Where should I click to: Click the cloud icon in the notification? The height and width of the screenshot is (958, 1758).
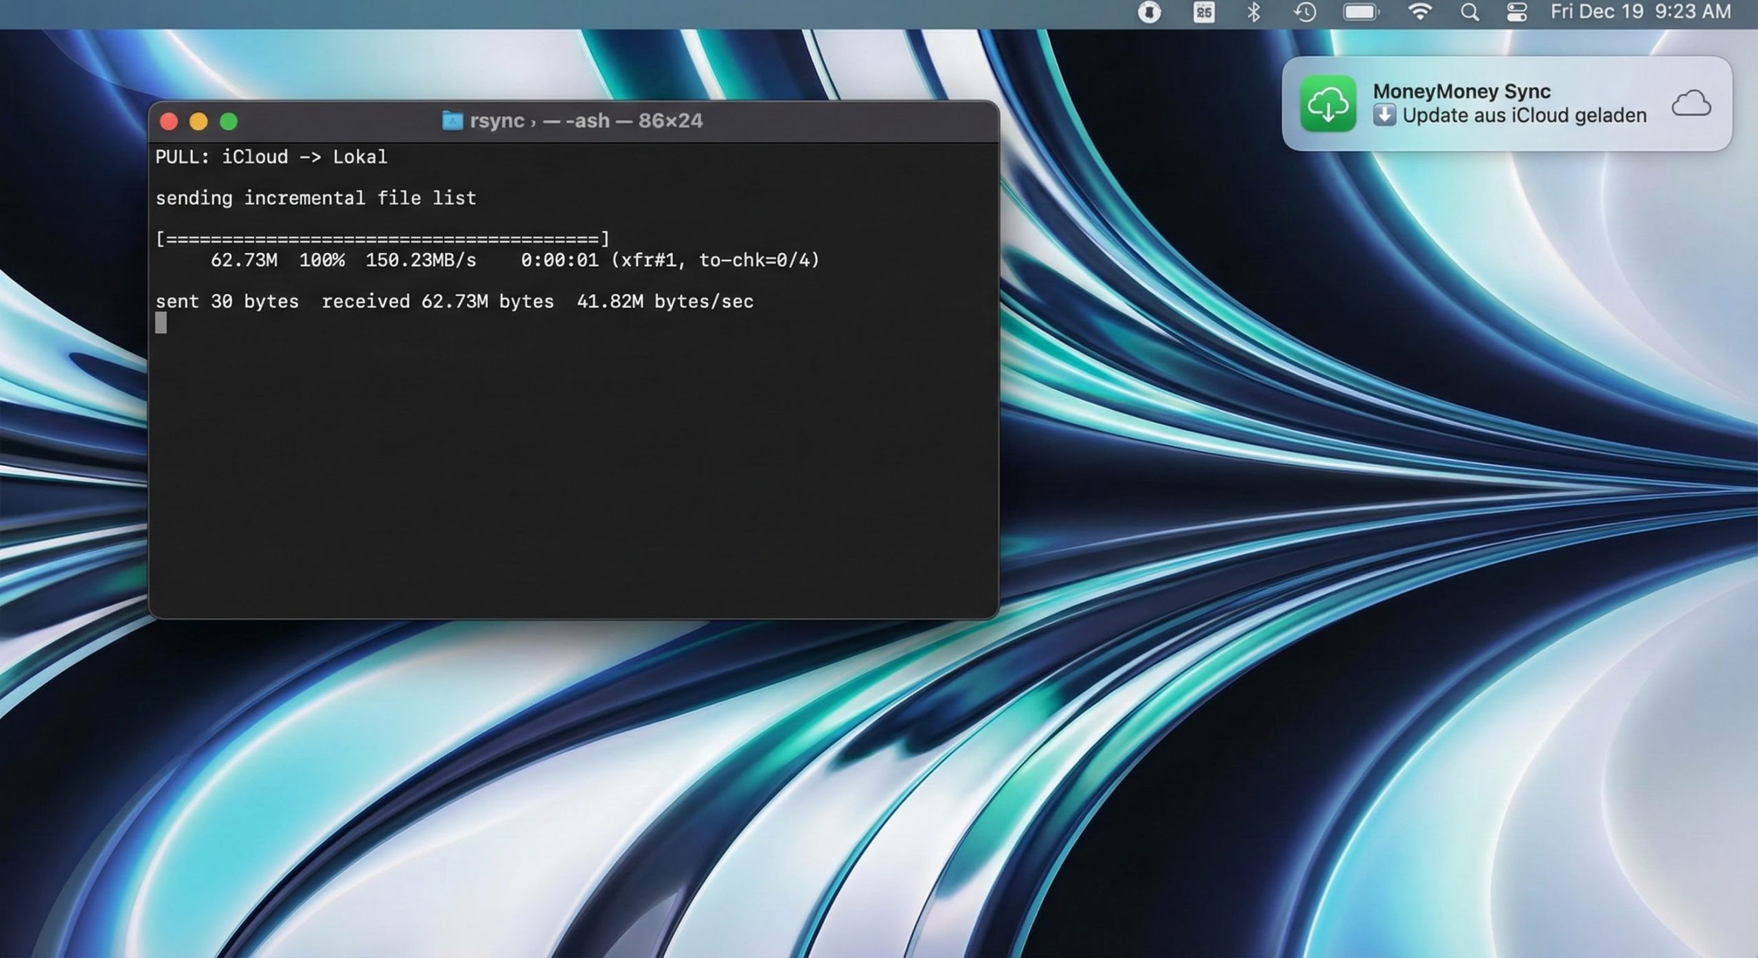[1693, 103]
